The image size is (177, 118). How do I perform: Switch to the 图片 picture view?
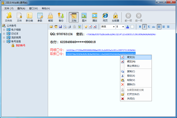[x=84, y=17]
